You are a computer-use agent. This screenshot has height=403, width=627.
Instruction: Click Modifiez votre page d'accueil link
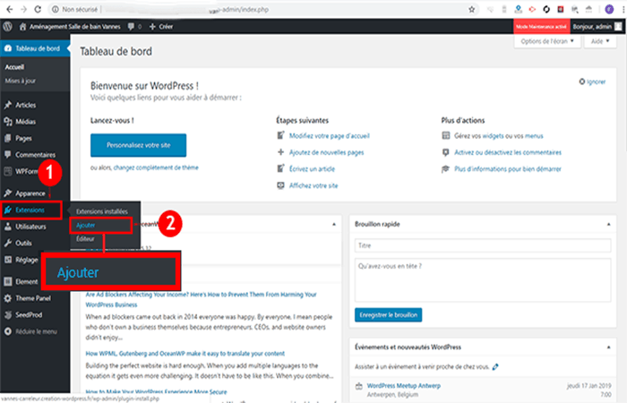tap(330, 136)
